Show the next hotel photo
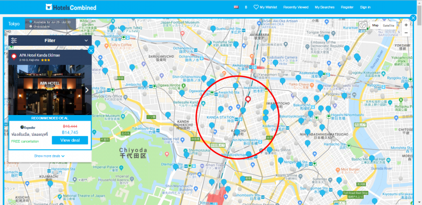Image resolution: width=422 pixels, height=205 pixels. pyautogui.click(x=86, y=90)
